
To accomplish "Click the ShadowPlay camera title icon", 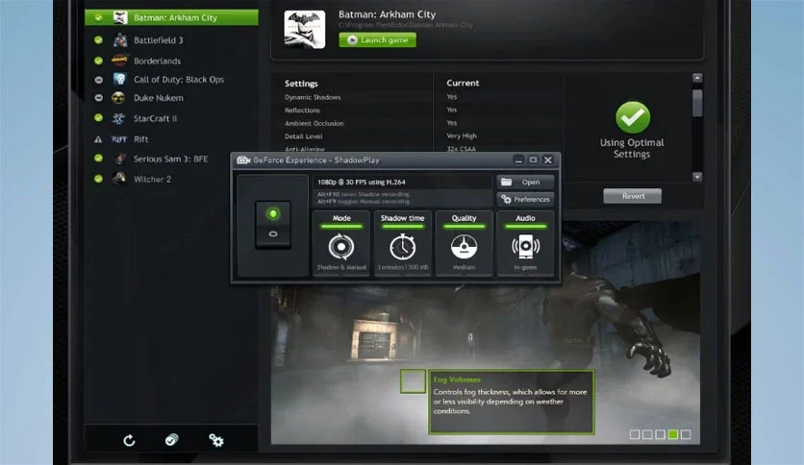I will (243, 160).
